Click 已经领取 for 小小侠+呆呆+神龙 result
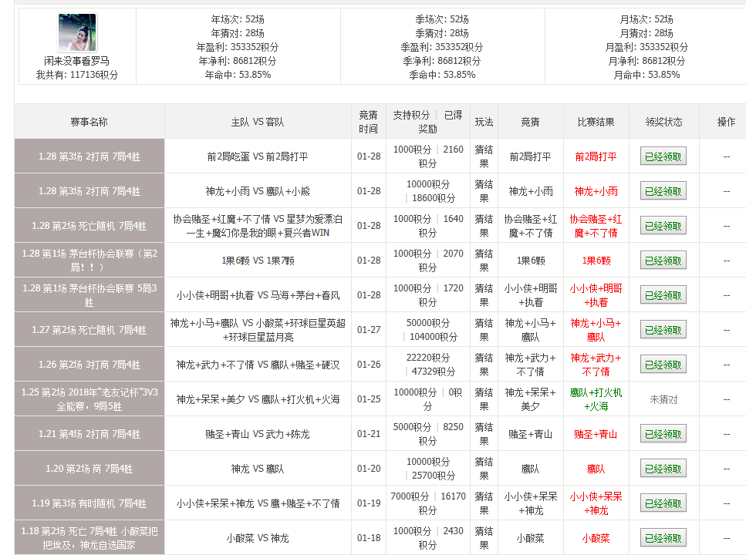 click(x=663, y=503)
